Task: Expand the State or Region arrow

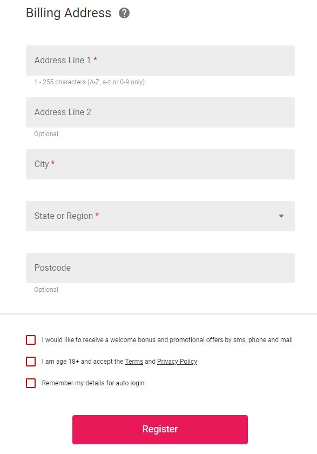Action: (x=281, y=216)
